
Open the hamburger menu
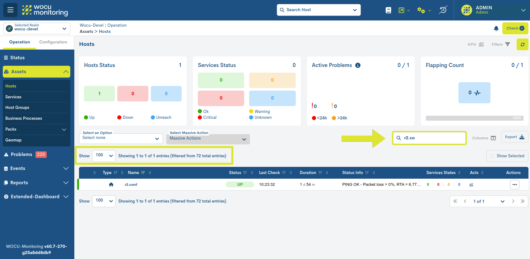tap(10, 10)
